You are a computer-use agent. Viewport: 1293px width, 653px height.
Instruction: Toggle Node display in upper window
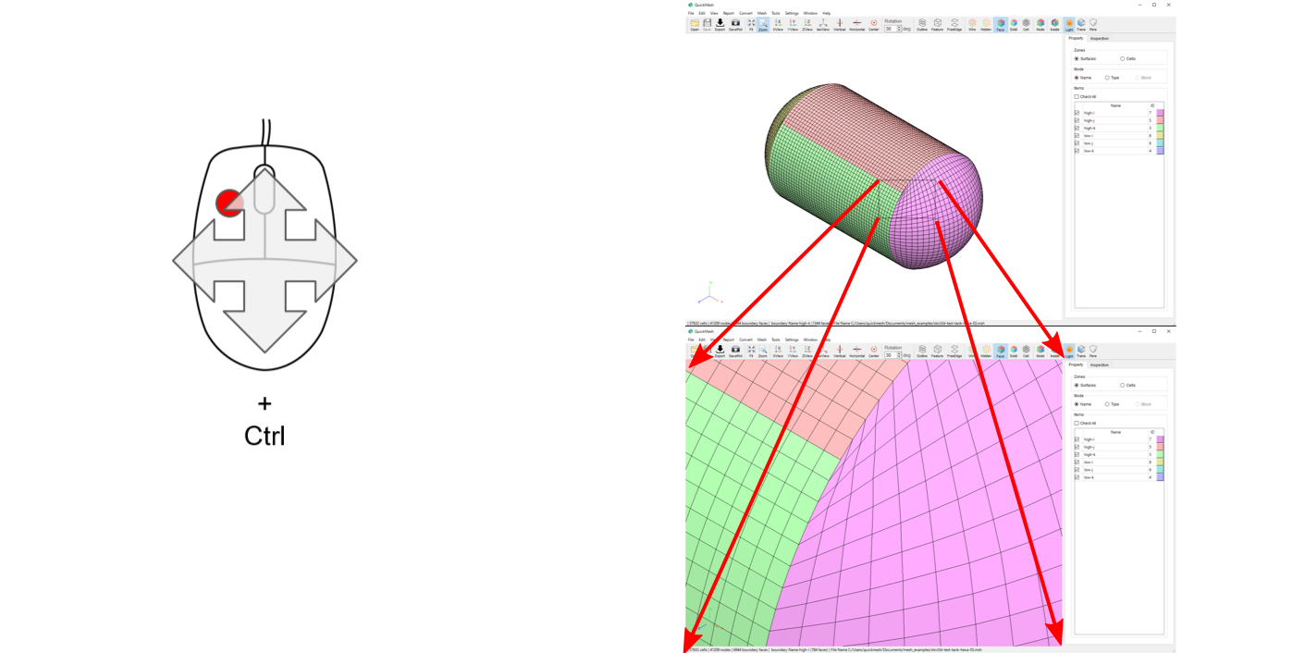tap(1041, 24)
